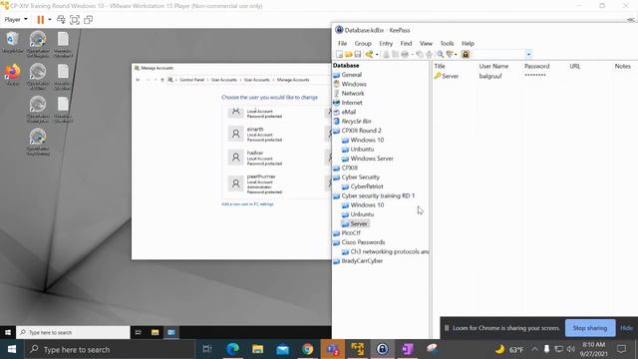Click VMware Send Ctrl+Alt+Del icon
Screen dimensions: 638x359
click(61, 20)
